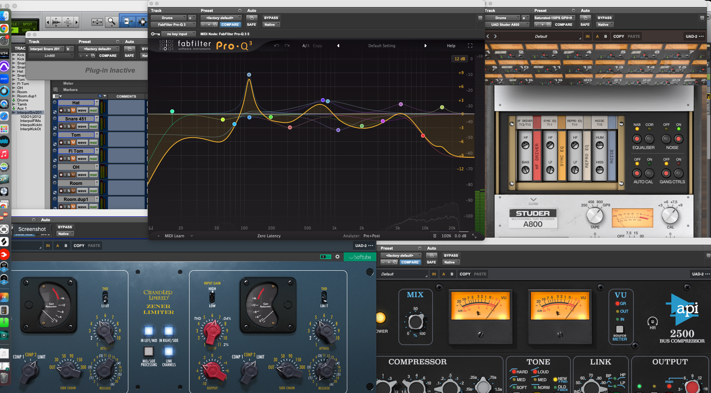Go to next preset in FabFilter Pro-Q 3
This screenshot has height=393, width=711.
425,46
